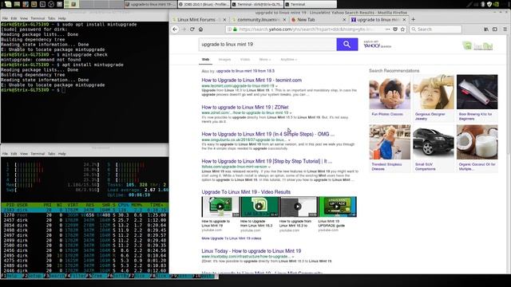Image resolution: width=511 pixels, height=287 pixels.
Task: Open Help menu in upper terminal window
Action: (62, 18)
